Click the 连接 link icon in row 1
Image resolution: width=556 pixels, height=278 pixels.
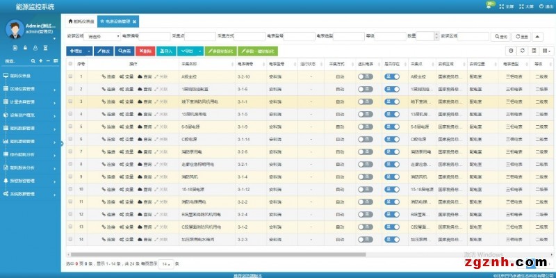coord(104,76)
